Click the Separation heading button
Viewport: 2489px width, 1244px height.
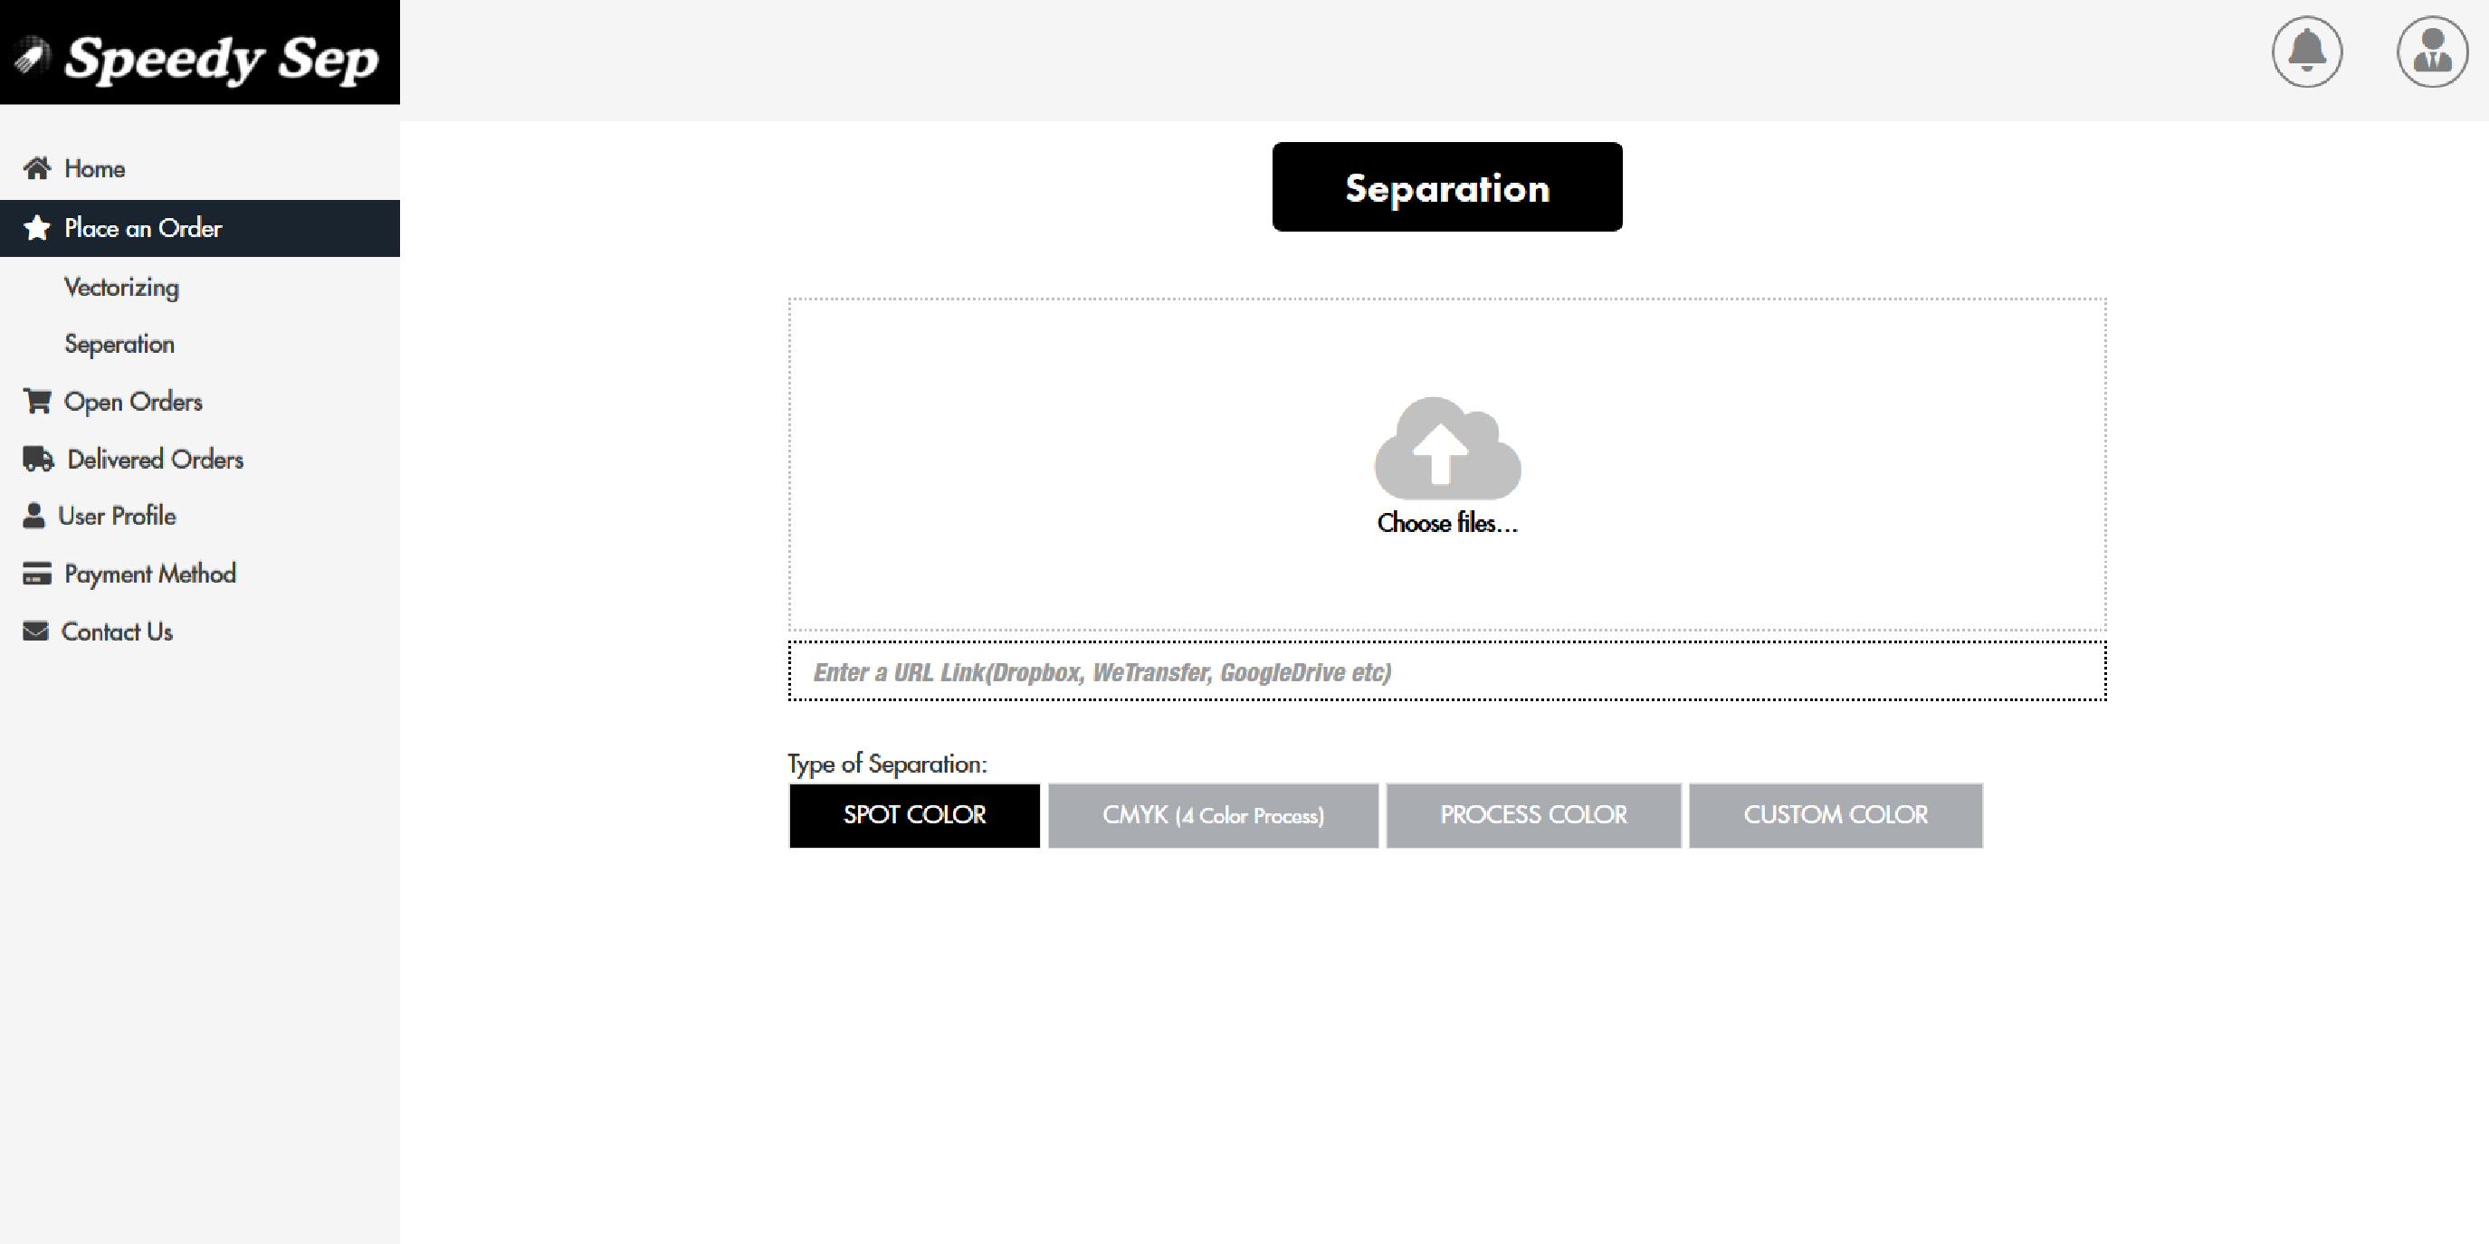coord(1446,186)
